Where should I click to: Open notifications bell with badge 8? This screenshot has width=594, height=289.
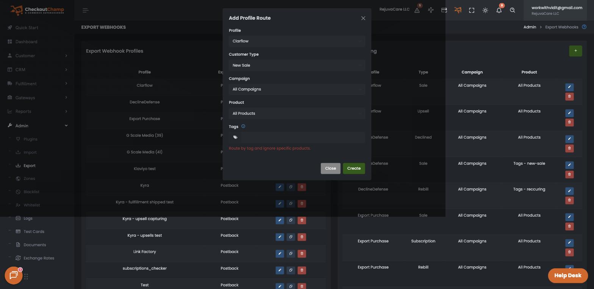[499, 10]
